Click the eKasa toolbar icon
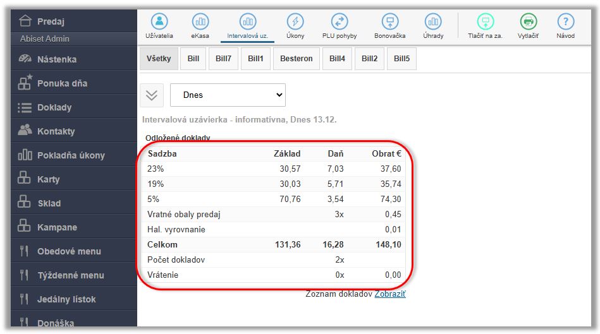 (x=200, y=21)
